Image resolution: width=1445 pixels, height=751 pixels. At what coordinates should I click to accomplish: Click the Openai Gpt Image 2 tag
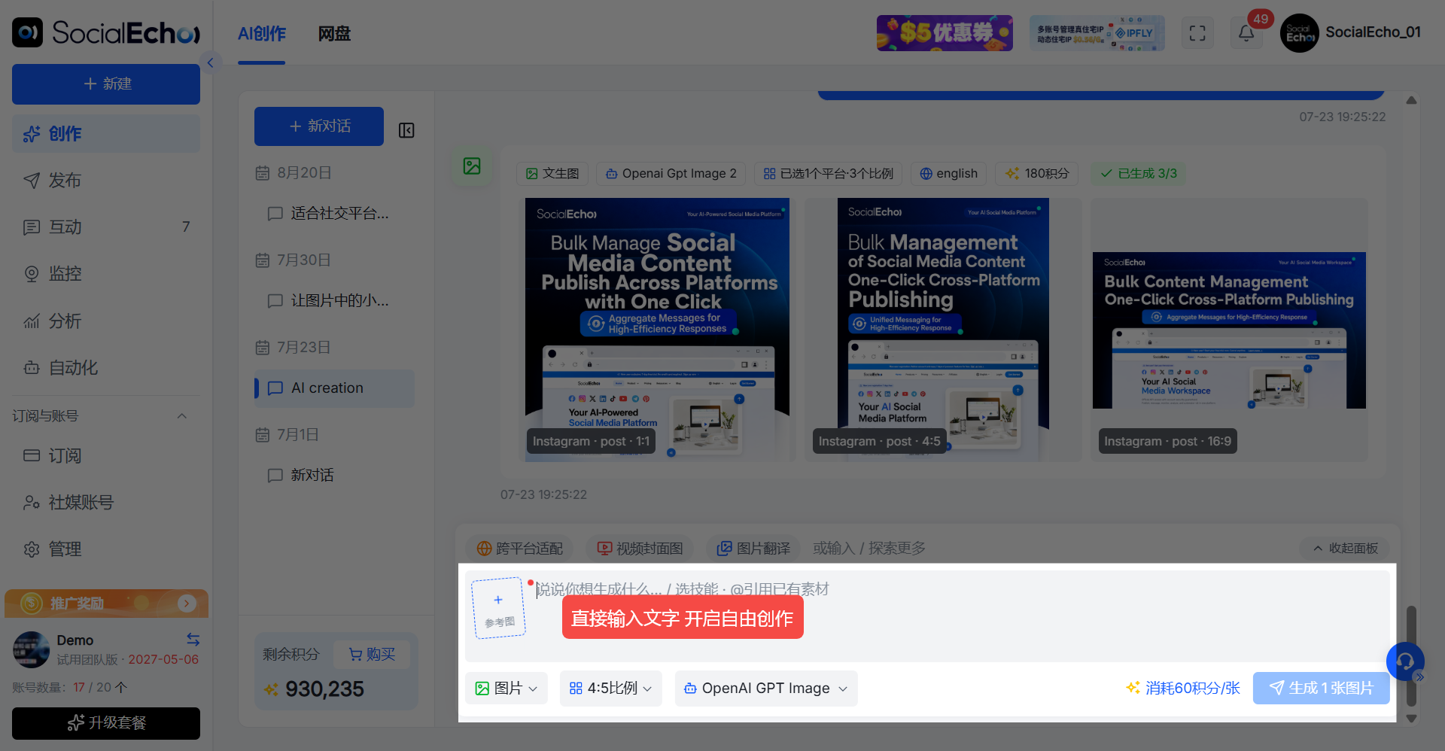point(671,174)
